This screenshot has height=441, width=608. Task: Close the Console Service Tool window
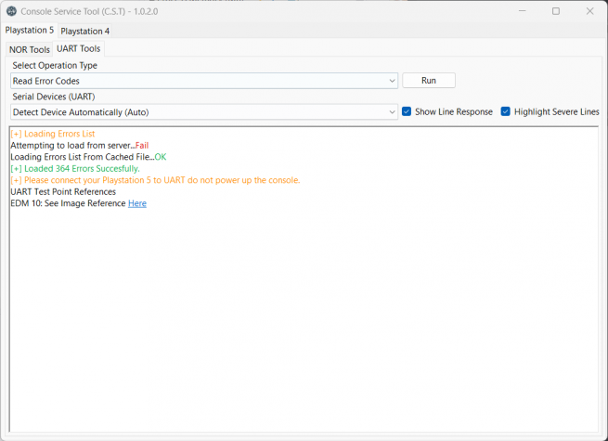[x=589, y=11]
